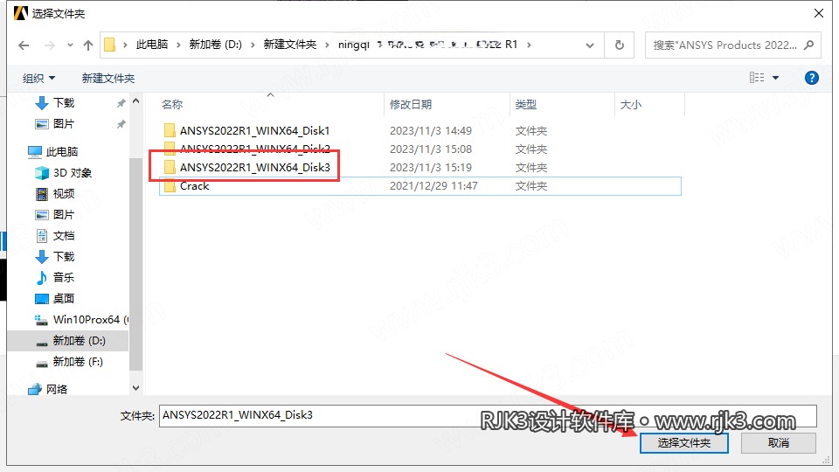Go up one folder level
The width and height of the screenshot is (839, 472).
click(x=88, y=45)
